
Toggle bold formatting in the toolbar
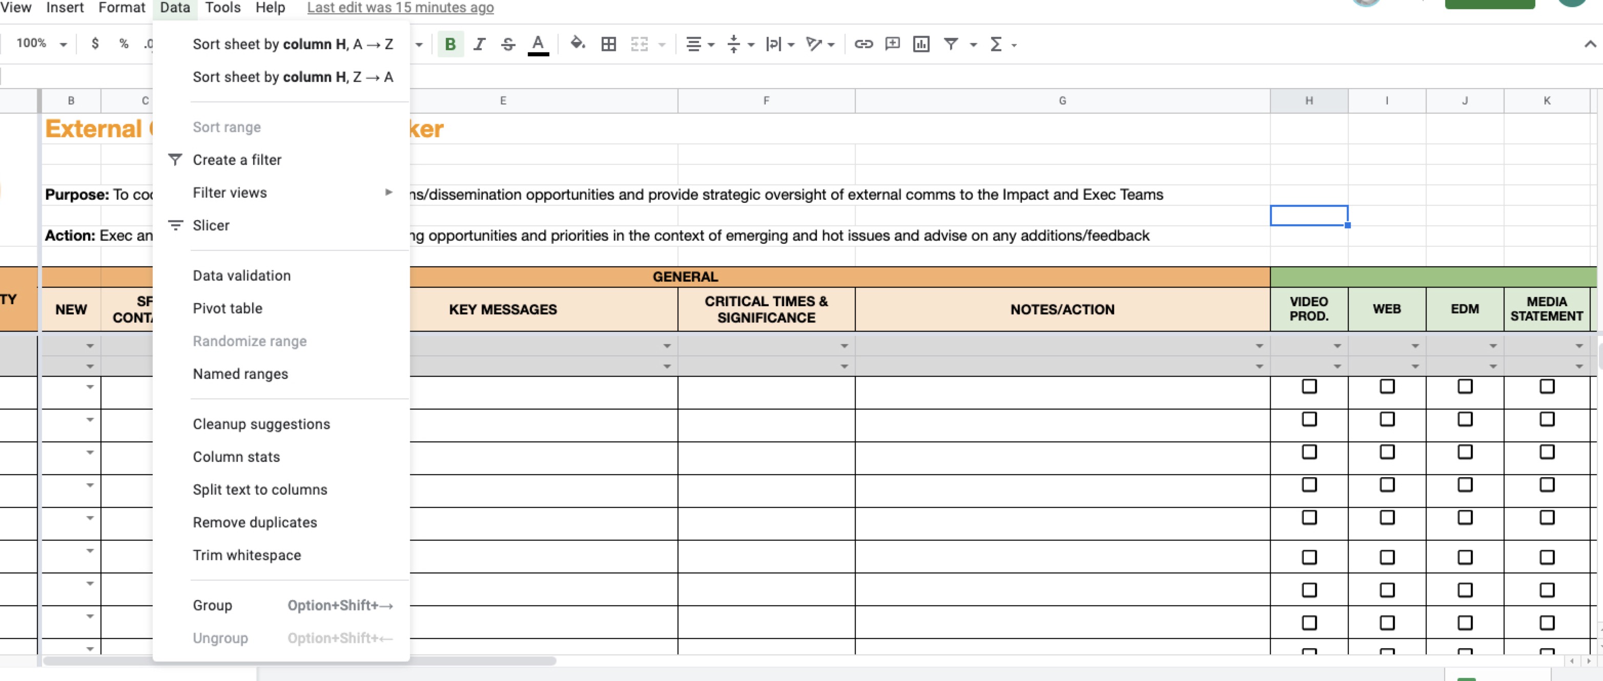pyautogui.click(x=449, y=44)
